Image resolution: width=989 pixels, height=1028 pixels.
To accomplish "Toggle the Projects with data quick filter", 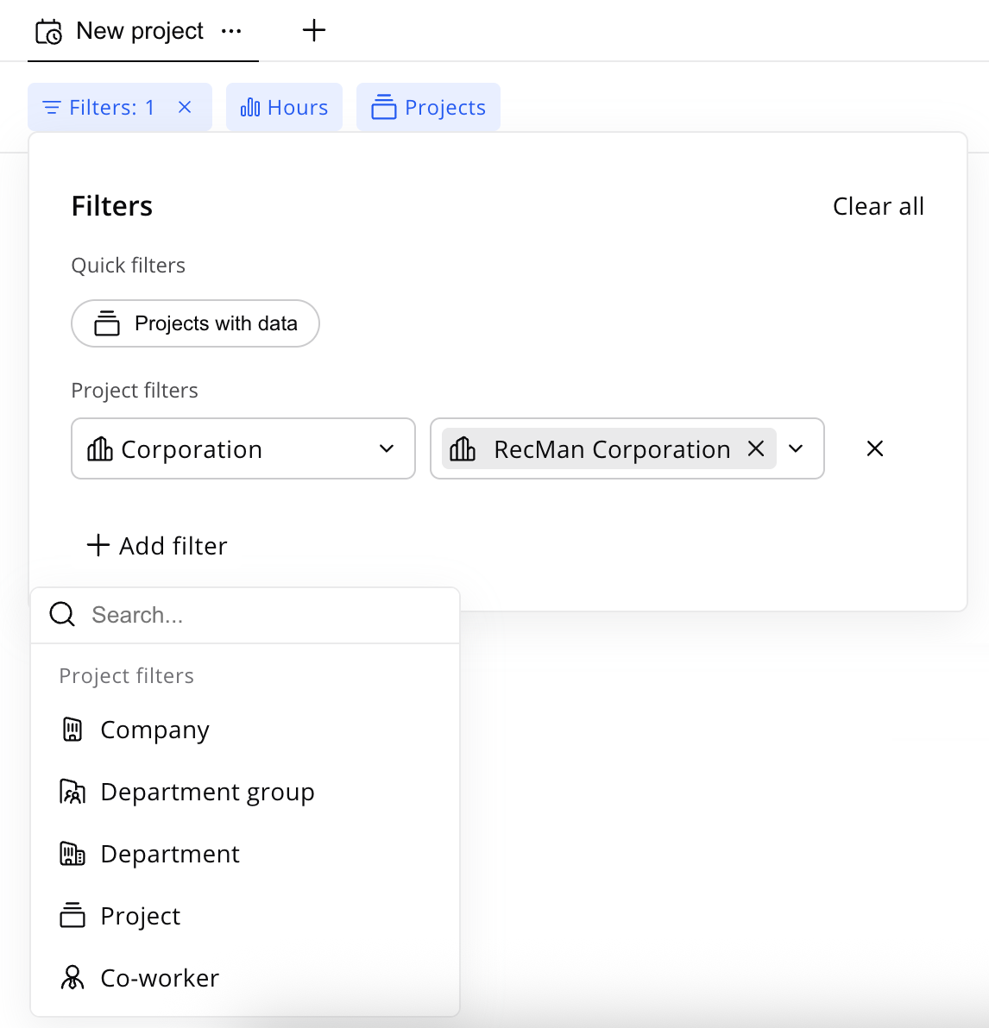I will click(195, 323).
